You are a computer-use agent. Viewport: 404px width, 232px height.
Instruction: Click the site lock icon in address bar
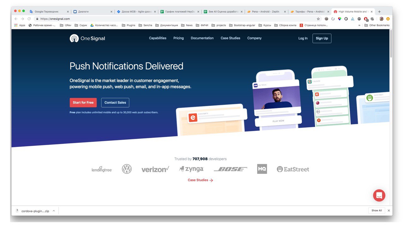coord(37,19)
